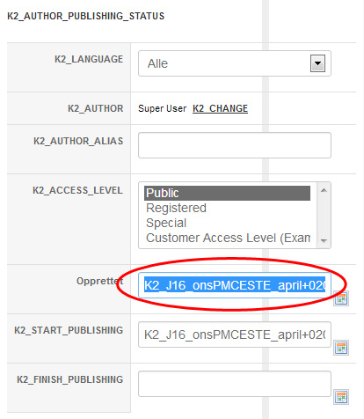The height and width of the screenshot is (419, 364).
Task: Click the K2_ACCESS_LEVEL field label
Action: tap(77, 190)
